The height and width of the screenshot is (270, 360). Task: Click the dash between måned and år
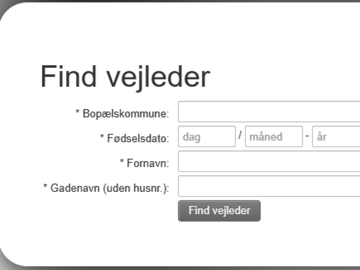pos(307,137)
